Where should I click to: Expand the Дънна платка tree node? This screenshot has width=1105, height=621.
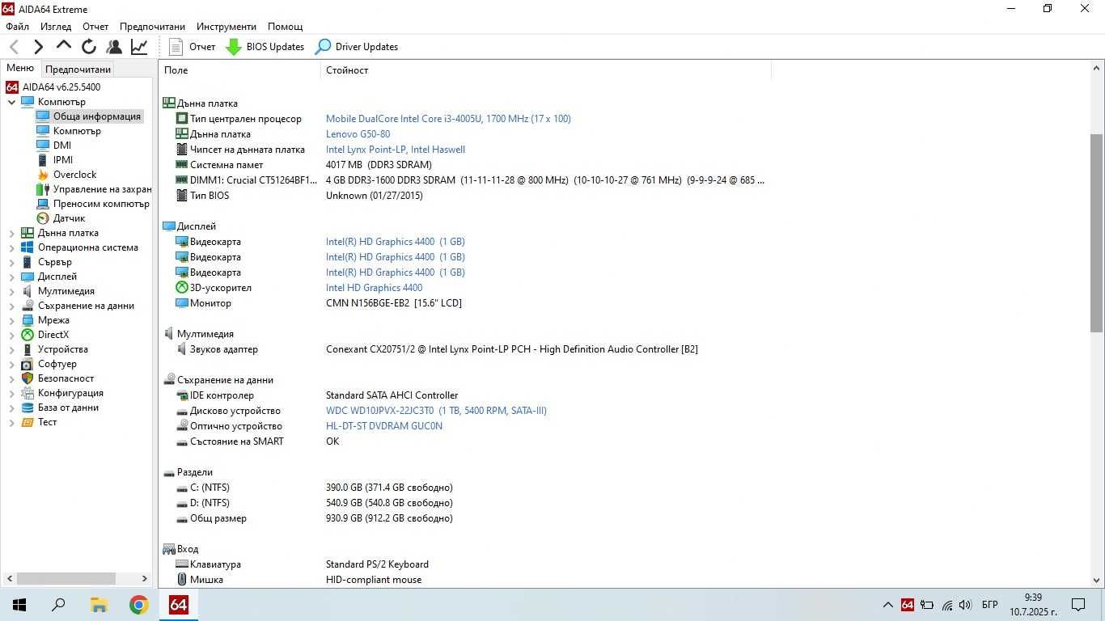[x=11, y=233]
